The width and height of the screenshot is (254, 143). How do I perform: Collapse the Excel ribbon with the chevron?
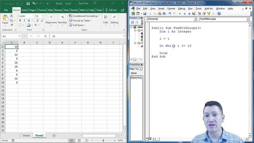124,30
